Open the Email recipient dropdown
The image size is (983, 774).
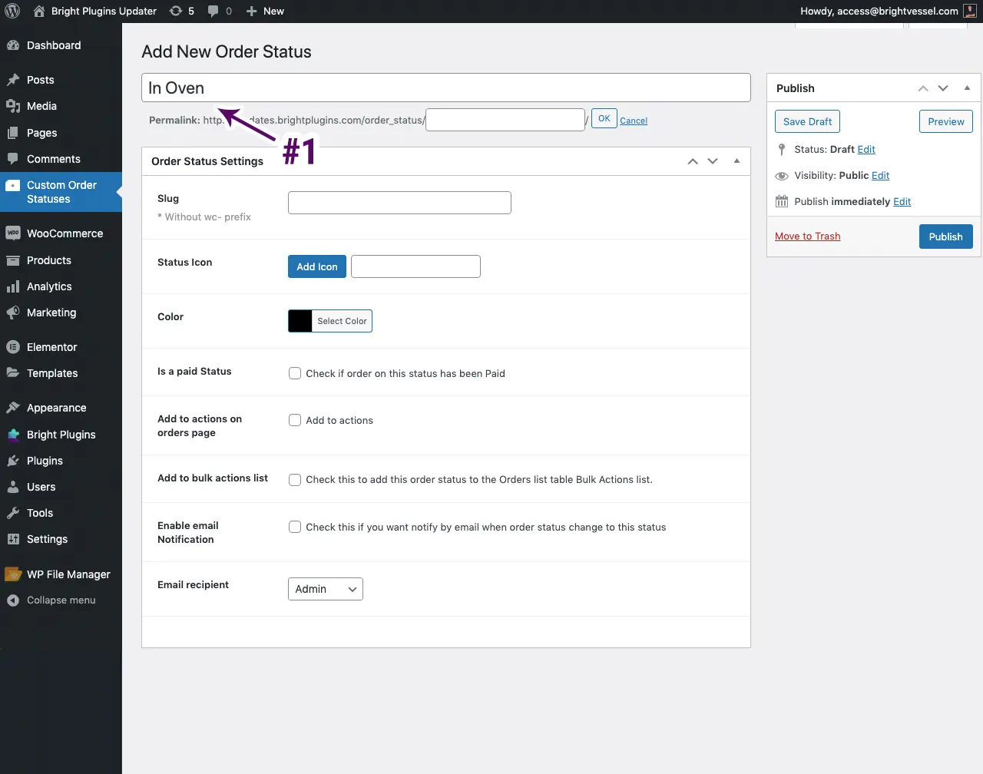click(325, 589)
